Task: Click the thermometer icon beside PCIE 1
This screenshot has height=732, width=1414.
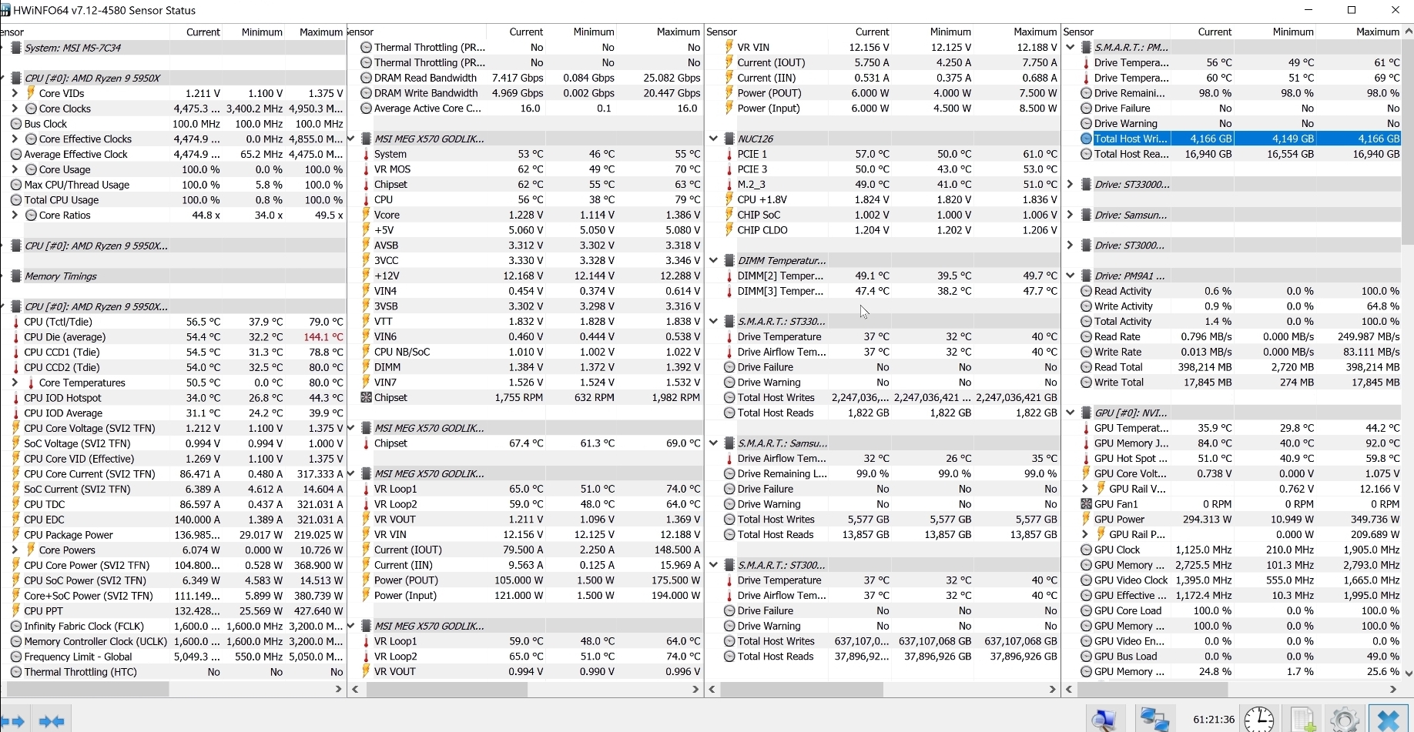Action: coord(729,154)
